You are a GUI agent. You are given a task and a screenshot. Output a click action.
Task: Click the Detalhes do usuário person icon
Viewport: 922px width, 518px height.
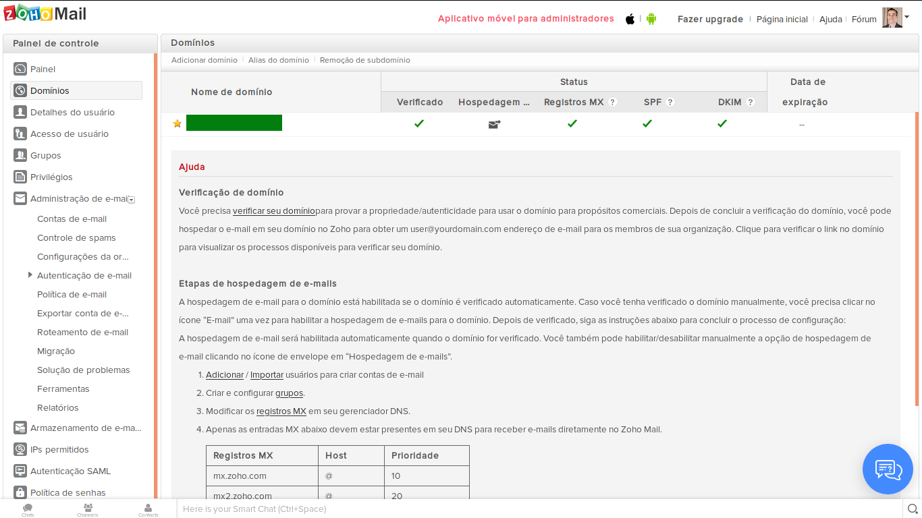[20, 112]
